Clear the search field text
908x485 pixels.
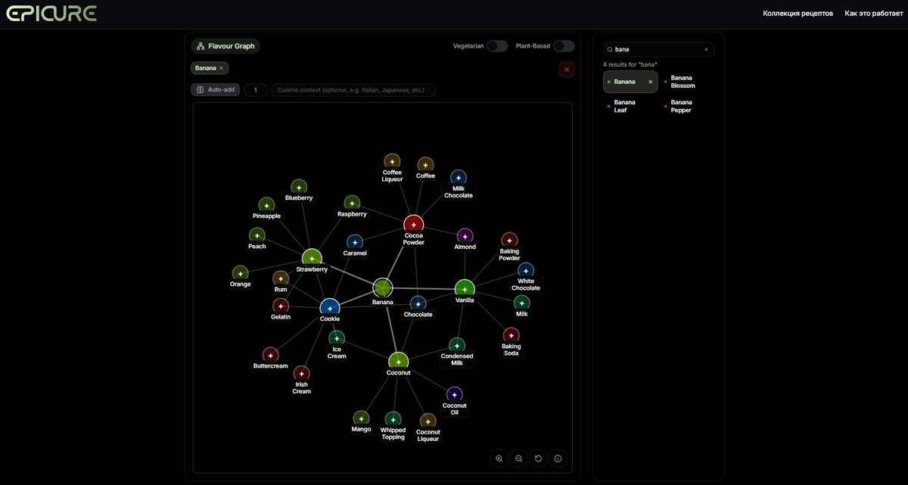pos(707,49)
